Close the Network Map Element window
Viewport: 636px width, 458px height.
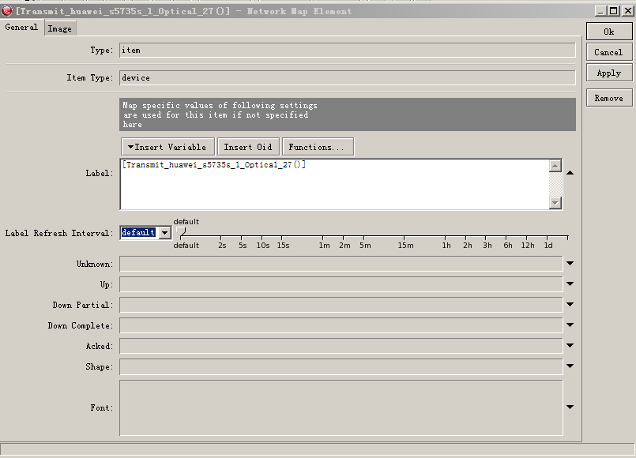point(628,11)
